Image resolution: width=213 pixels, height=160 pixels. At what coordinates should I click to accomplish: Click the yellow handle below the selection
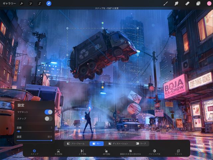pos(103,87)
